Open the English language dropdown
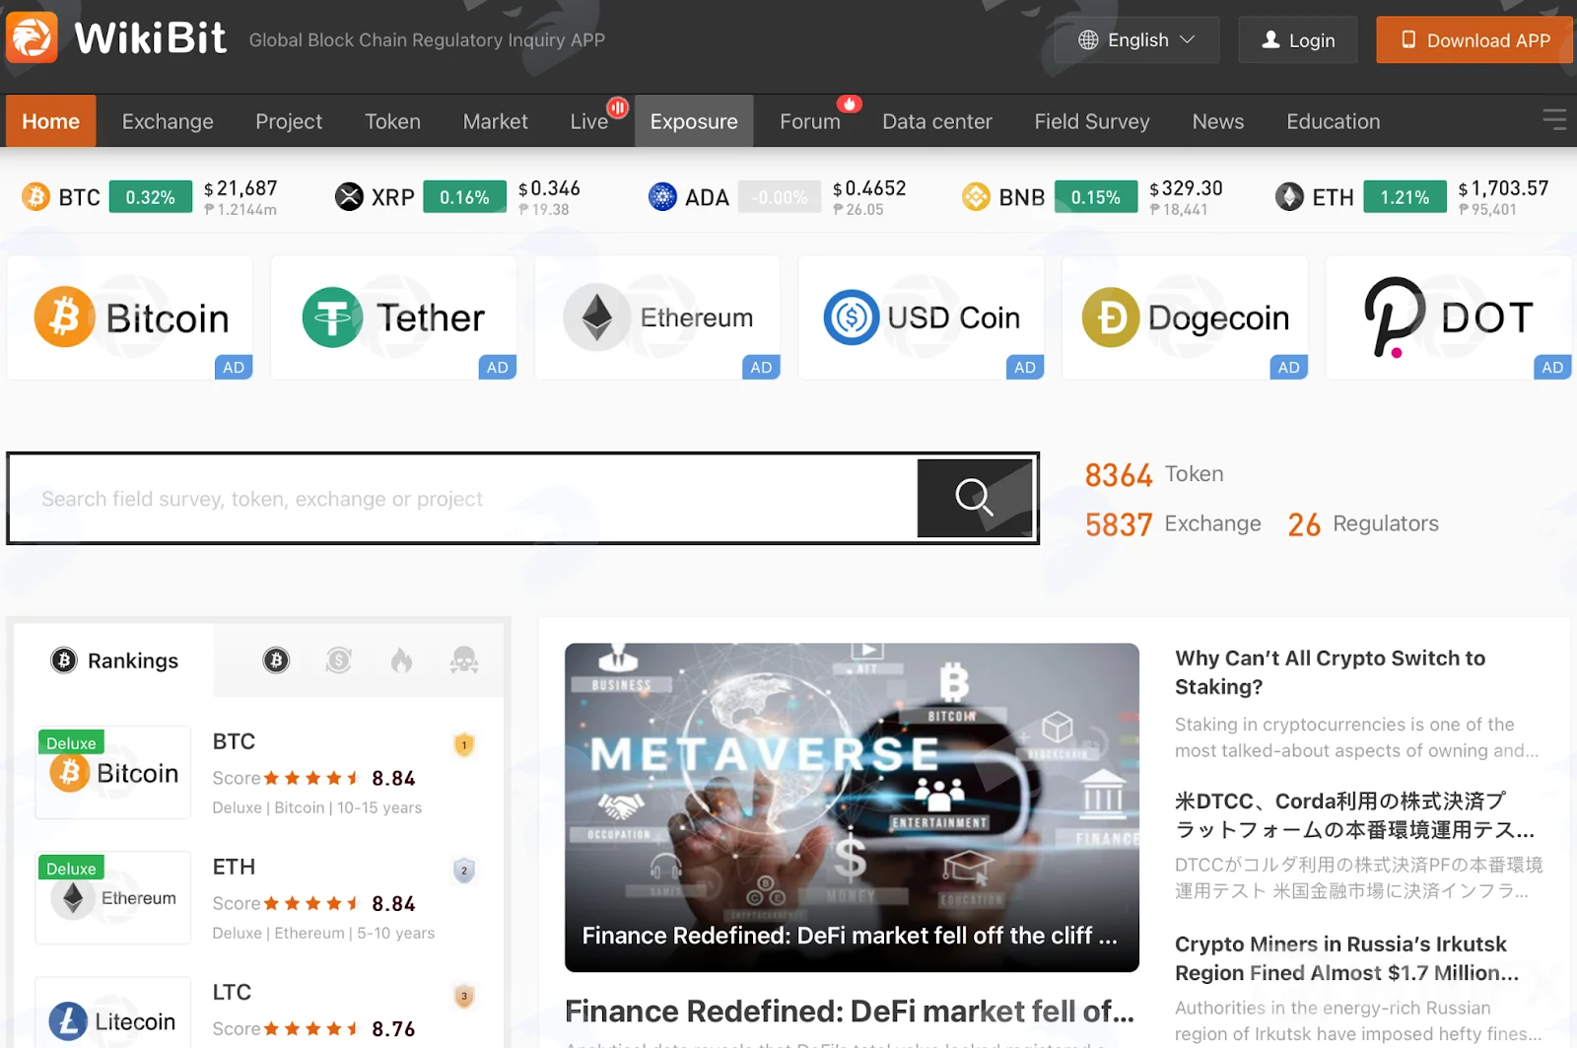This screenshot has height=1048, width=1577. coord(1136,39)
